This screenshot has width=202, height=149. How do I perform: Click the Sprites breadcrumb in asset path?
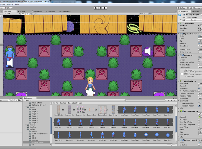click(x=63, y=103)
